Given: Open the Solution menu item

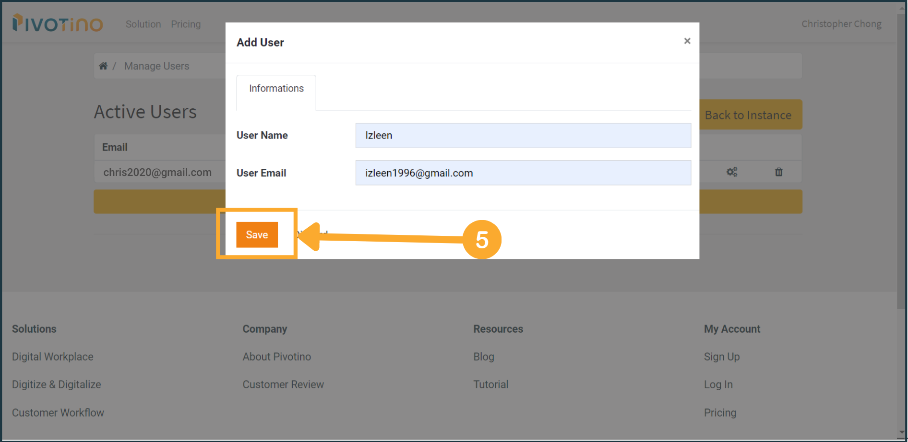Looking at the screenshot, I should point(143,24).
